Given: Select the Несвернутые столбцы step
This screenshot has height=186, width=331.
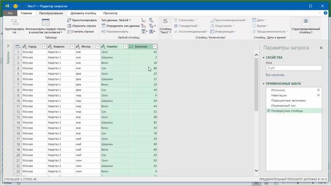Looking at the screenshot, I should (x=294, y=111).
